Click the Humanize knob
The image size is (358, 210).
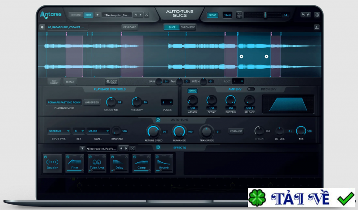[x=179, y=132]
